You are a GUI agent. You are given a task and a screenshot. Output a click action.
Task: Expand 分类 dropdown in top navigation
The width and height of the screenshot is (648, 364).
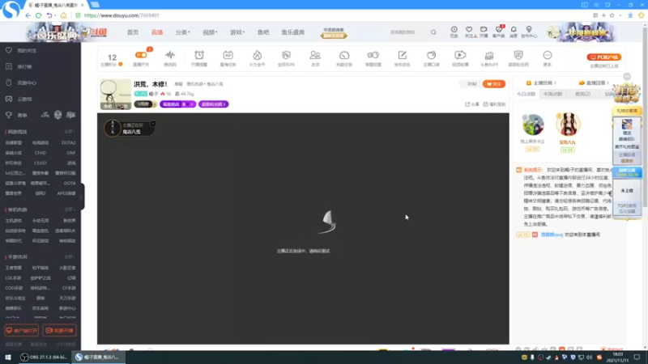pos(183,32)
